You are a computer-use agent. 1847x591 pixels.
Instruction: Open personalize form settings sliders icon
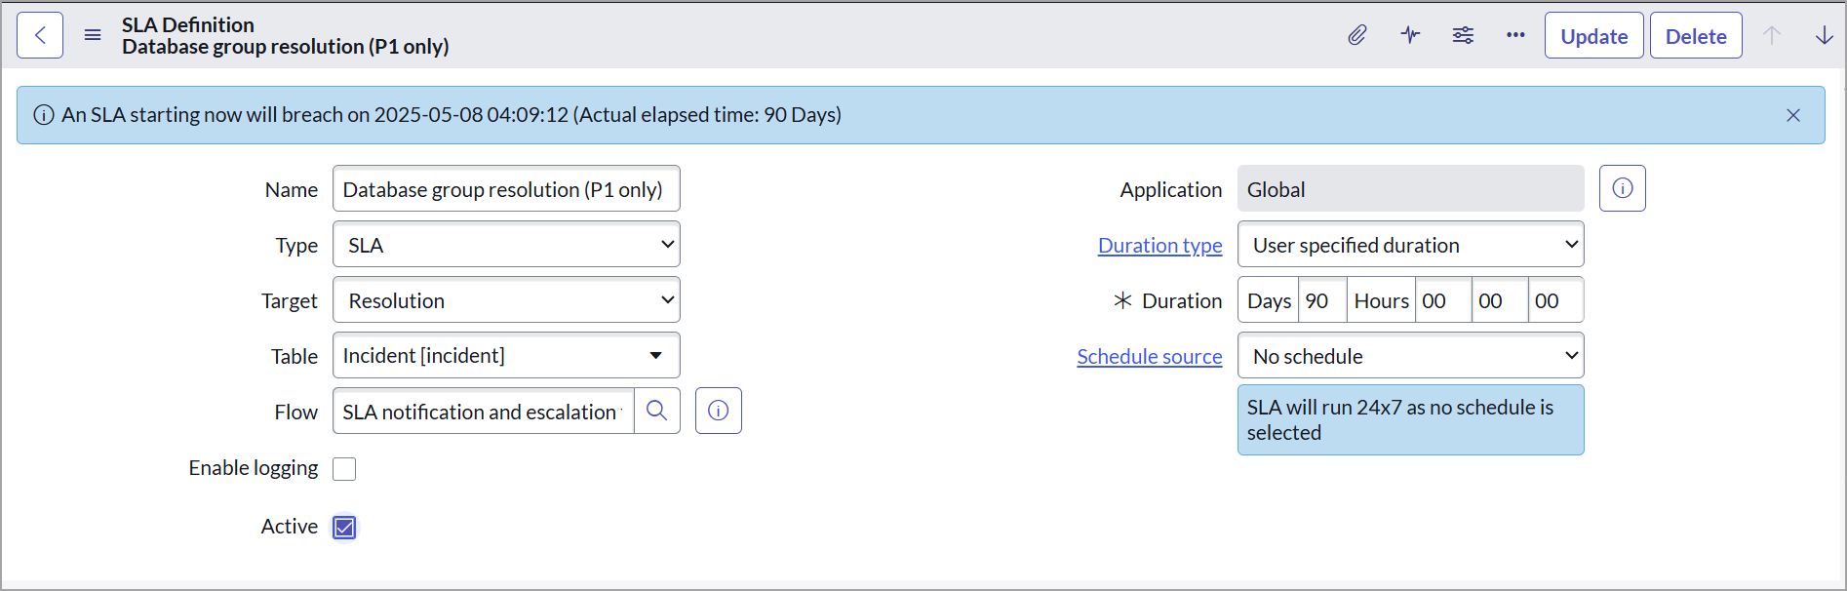(1463, 35)
